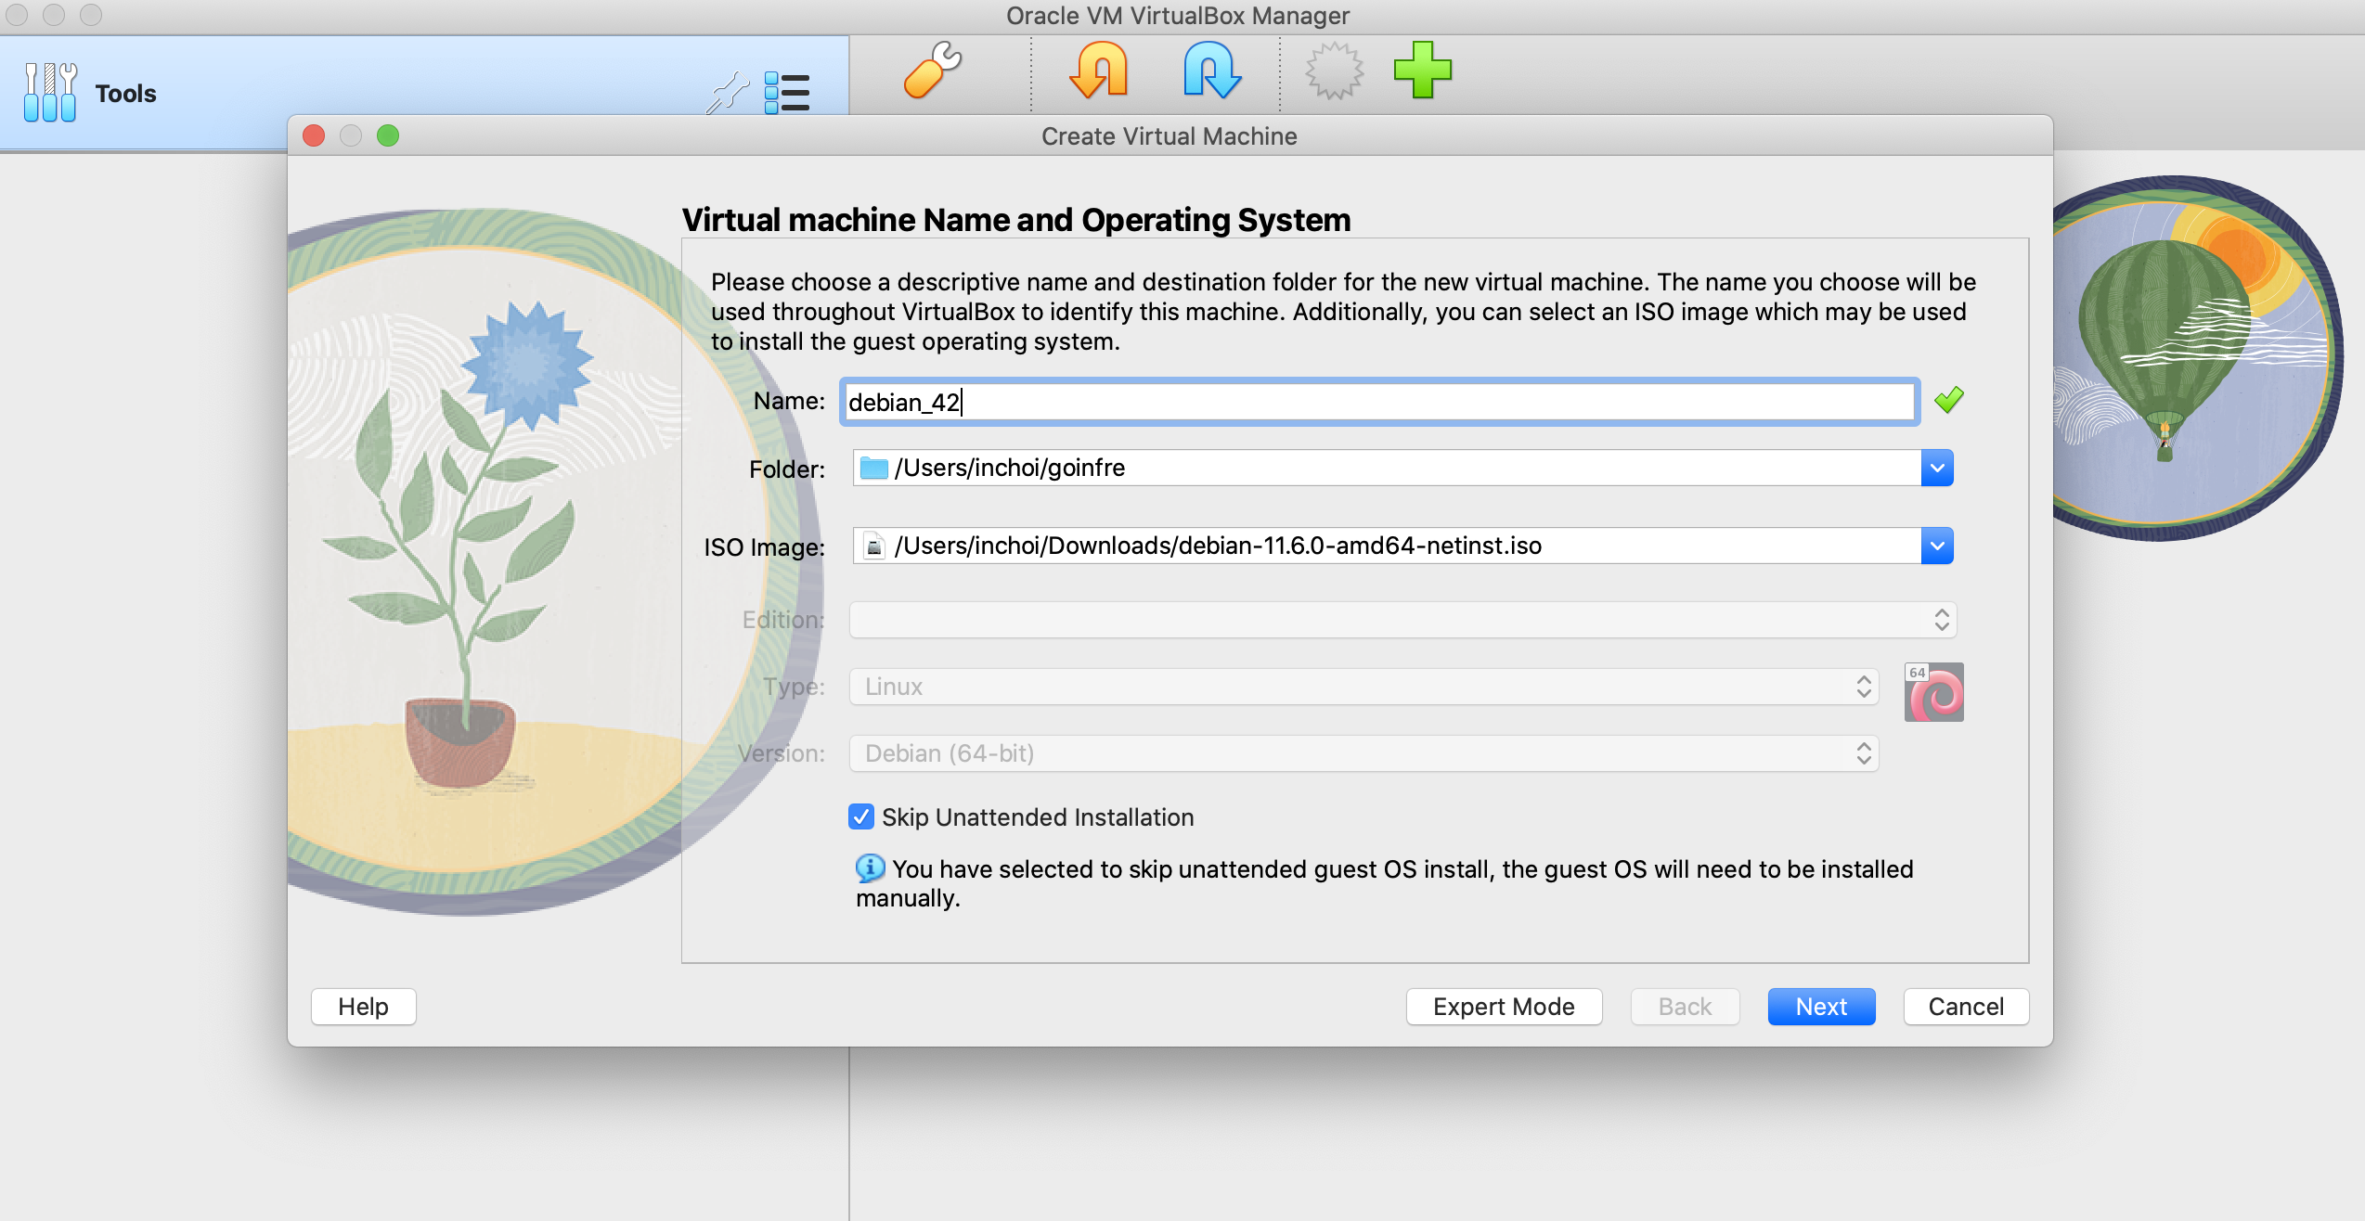The width and height of the screenshot is (2365, 1221).
Task: Click the Cancel button
Action: [x=1966, y=1007]
